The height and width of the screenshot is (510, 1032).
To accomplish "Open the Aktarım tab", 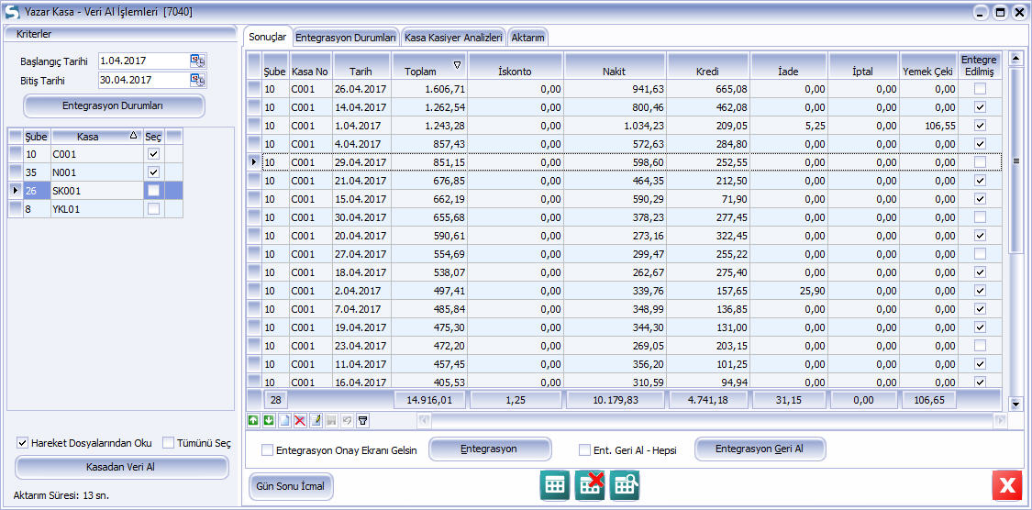I will click(x=528, y=38).
